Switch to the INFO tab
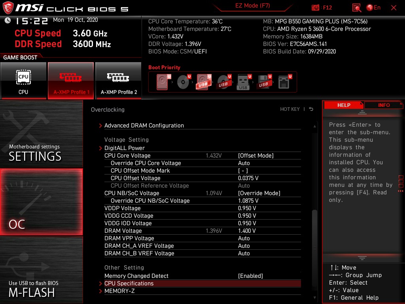405x304 pixels. (x=383, y=105)
